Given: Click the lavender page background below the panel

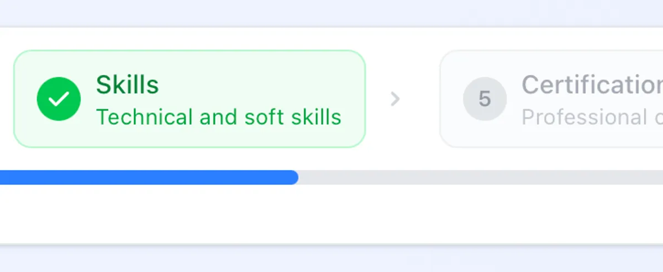Looking at the screenshot, I should [331, 259].
